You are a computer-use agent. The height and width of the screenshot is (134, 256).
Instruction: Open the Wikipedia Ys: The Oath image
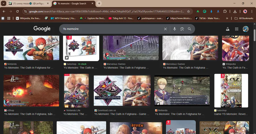(x=236, y=48)
